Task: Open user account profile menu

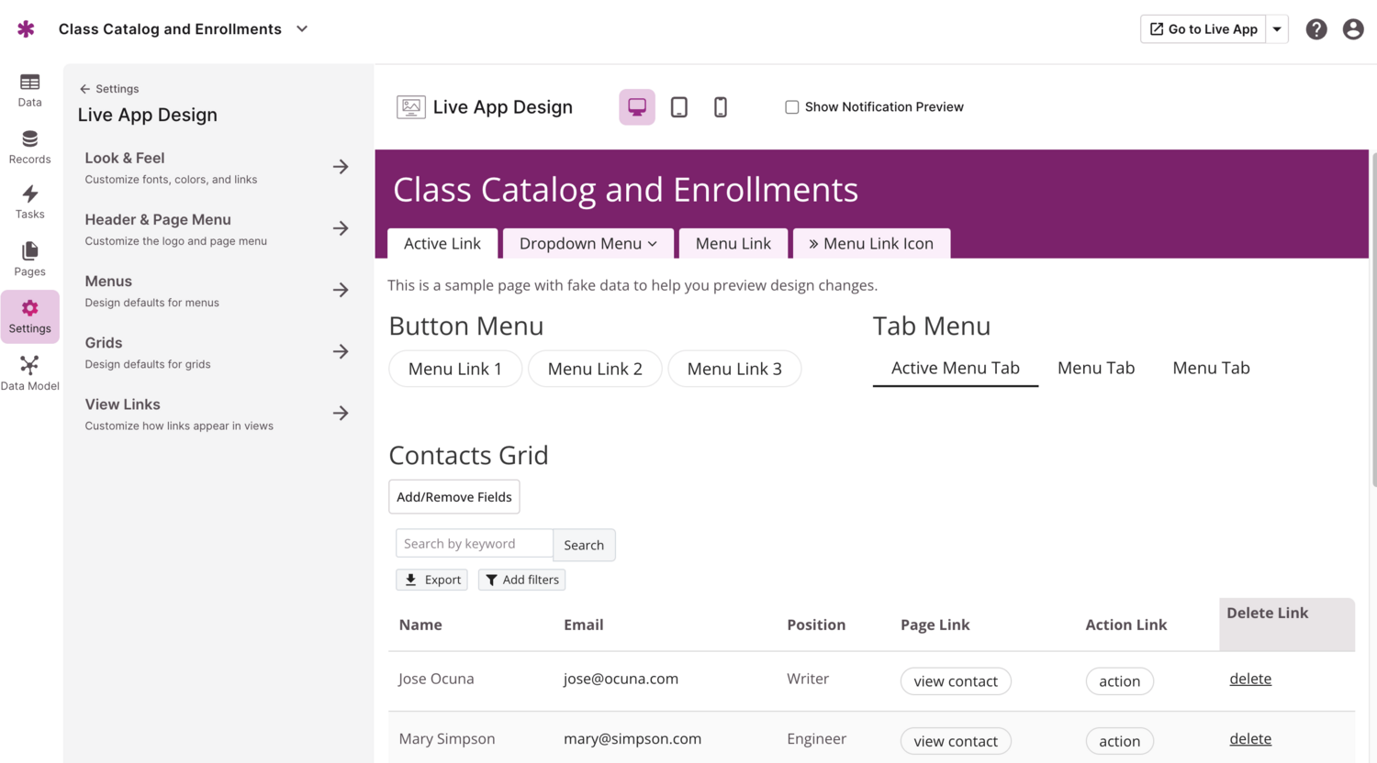Action: 1353,29
